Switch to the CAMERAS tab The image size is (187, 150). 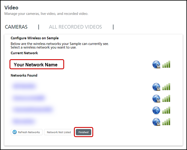pos(16,27)
